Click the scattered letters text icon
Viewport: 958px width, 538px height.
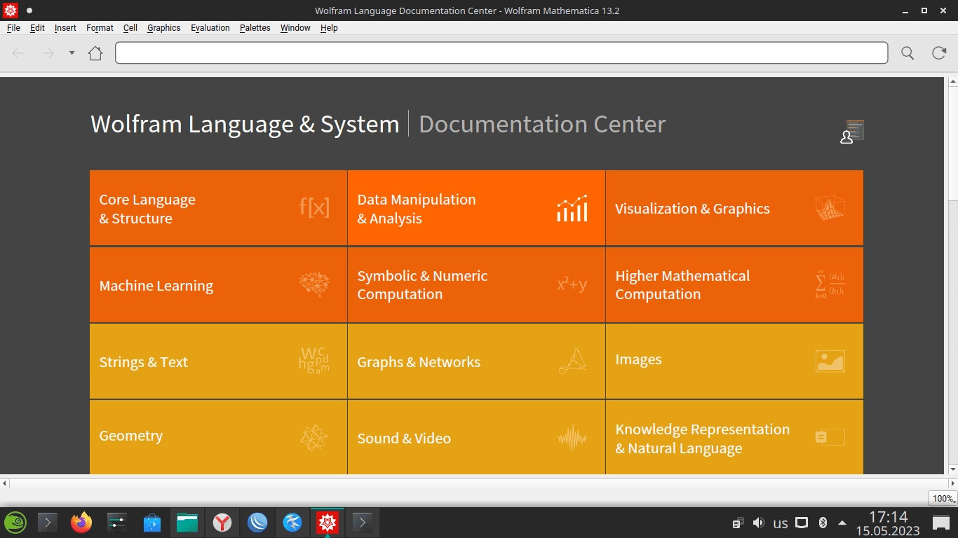314,361
